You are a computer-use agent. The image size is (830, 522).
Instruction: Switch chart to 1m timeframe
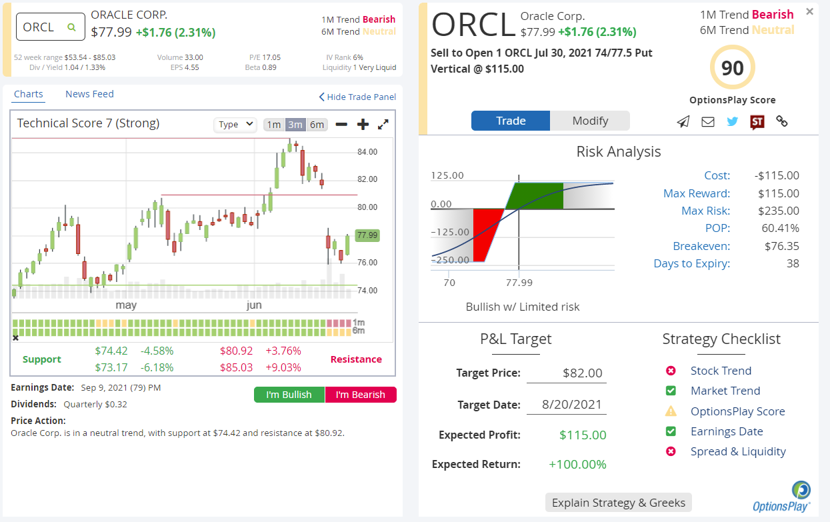click(273, 125)
